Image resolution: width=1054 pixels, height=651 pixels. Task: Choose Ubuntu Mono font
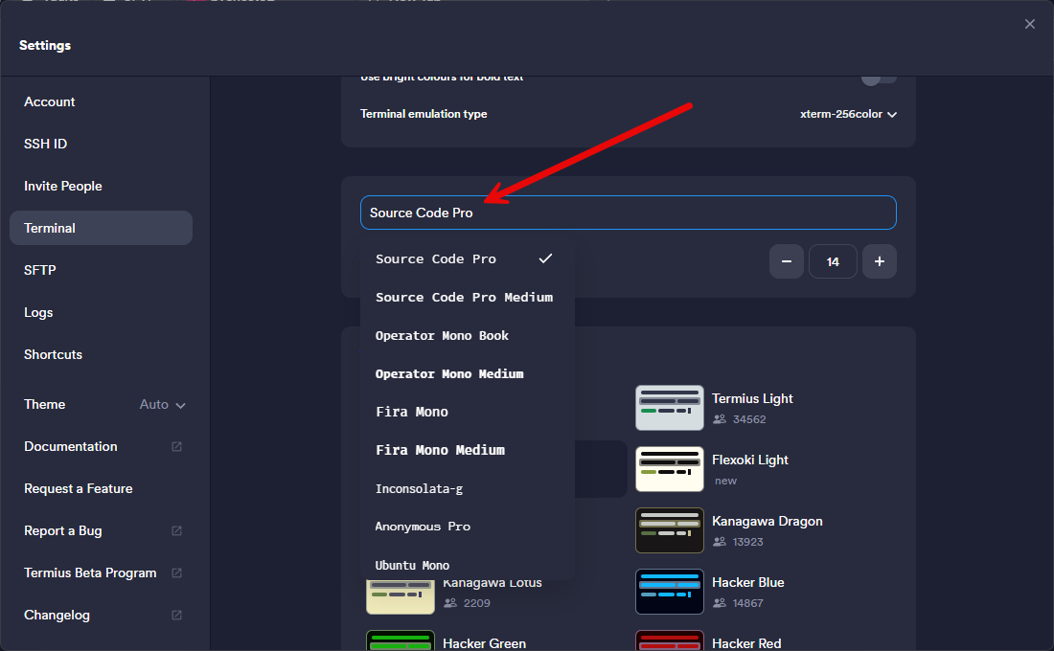click(x=468, y=564)
